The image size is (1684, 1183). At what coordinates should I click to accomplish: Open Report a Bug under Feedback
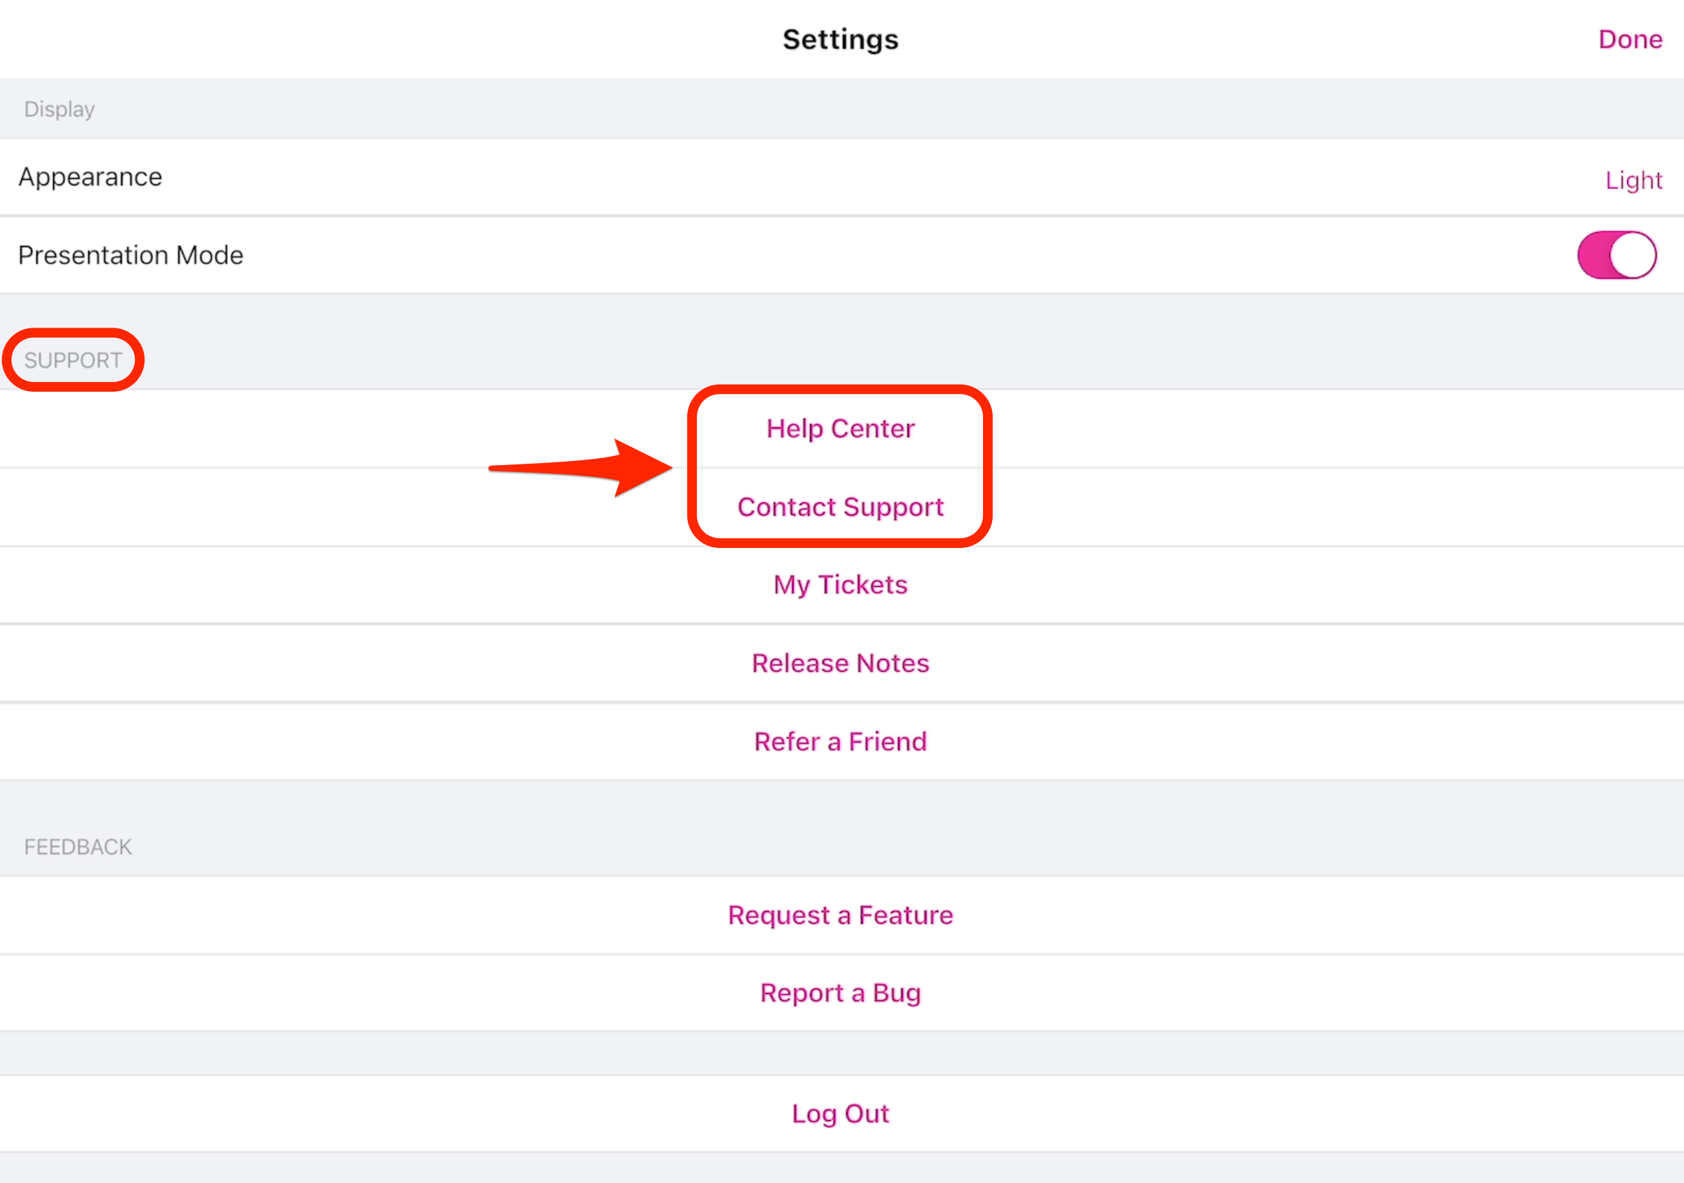(841, 992)
